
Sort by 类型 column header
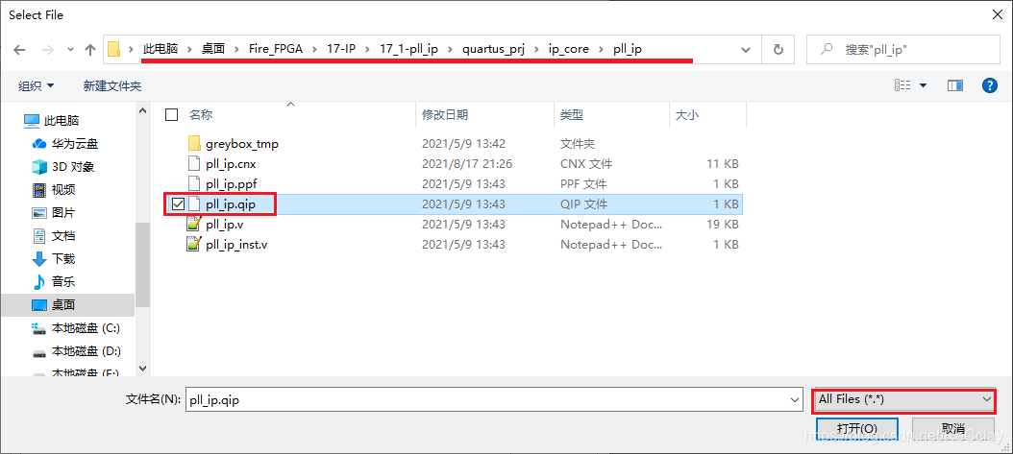(572, 115)
